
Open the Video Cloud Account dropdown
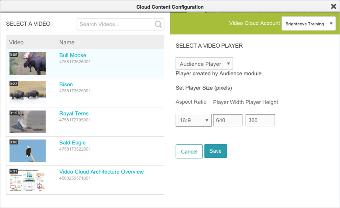click(308, 24)
